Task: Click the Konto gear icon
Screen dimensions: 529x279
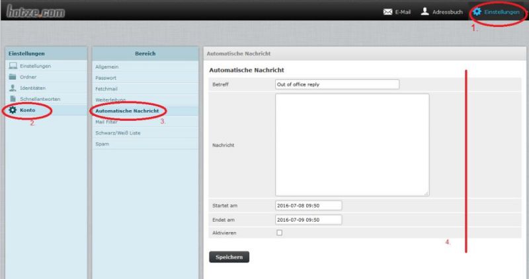Action: [x=13, y=110]
